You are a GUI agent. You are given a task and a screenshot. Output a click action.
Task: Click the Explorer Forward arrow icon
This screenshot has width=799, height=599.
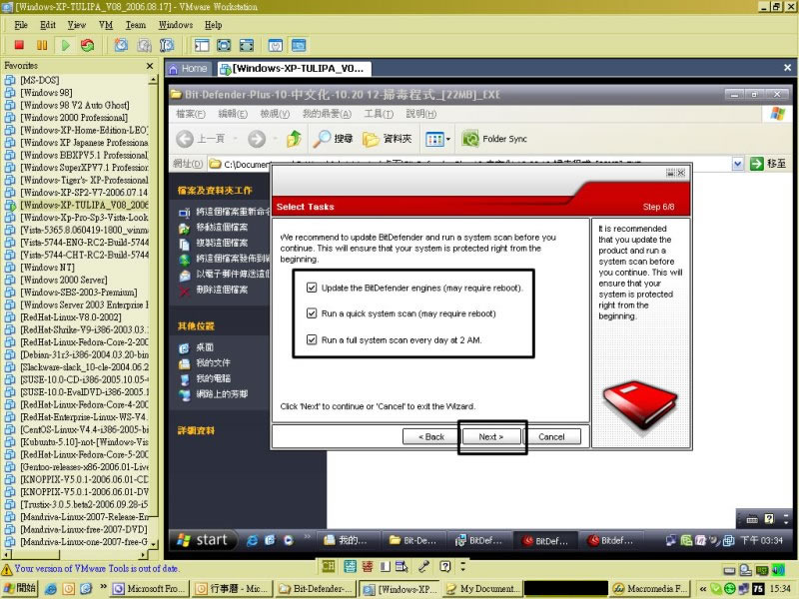pyautogui.click(x=257, y=139)
